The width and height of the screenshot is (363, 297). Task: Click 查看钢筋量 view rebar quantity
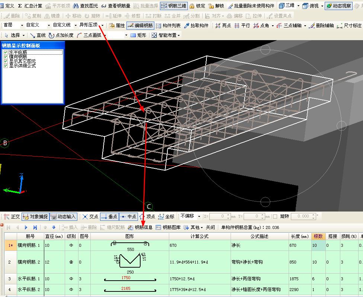click(x=116, y=6)
